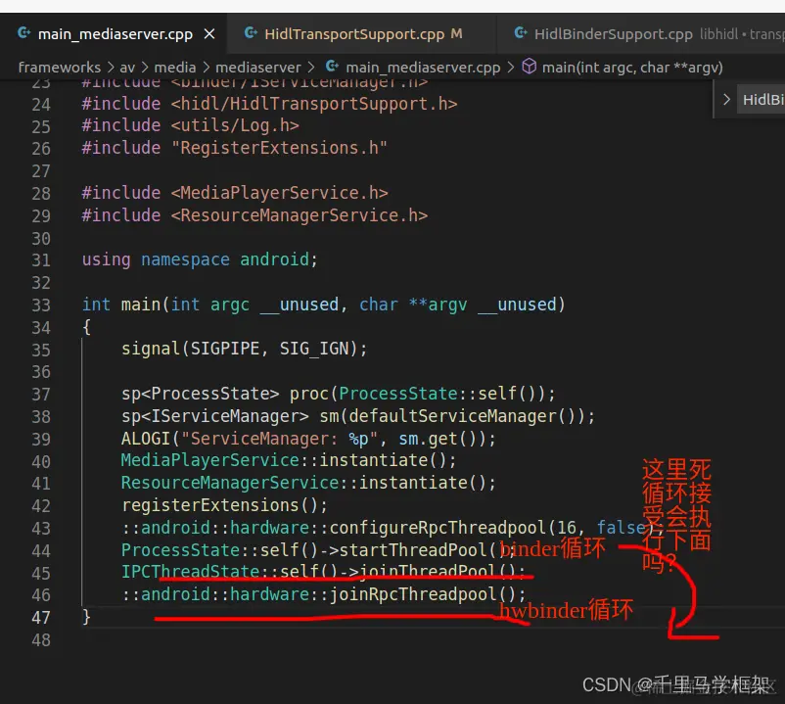Viewport: 785px width, 704px height.
Task: Click 'sp<IServiceManager> sm(defaultServiceManager());' line
Action: (358, 416)
